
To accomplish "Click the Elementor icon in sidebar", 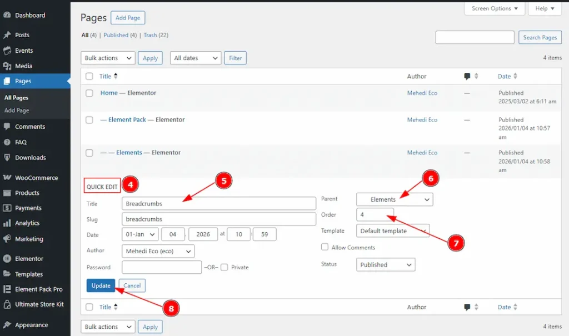I will coord(7,259).
